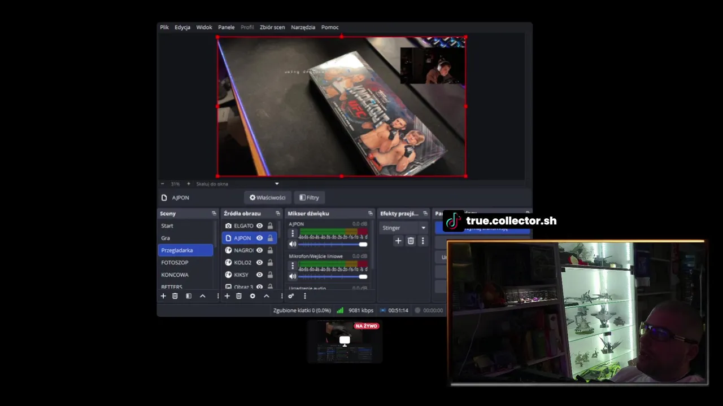Toggle the lock on AJPON source
The image size is (723, 406).
tap(270, 238)
